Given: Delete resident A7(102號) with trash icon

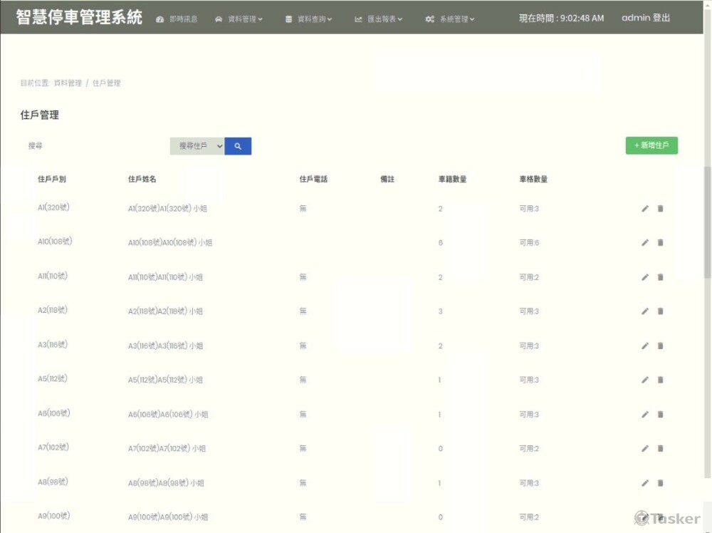Looking at the screenshot, I should [x=660, y=448].
